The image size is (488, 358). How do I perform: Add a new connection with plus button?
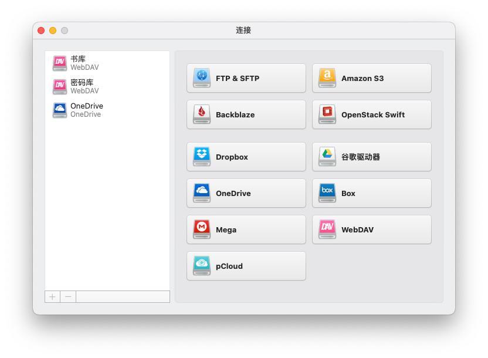[53, 297]
